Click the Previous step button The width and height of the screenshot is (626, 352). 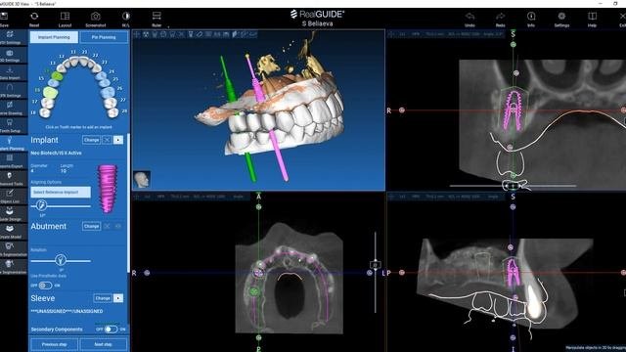pos(55,344)
